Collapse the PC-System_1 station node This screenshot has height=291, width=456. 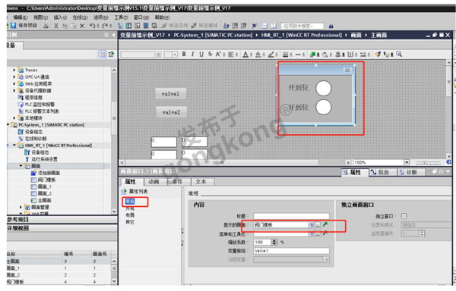coord(8,124)
